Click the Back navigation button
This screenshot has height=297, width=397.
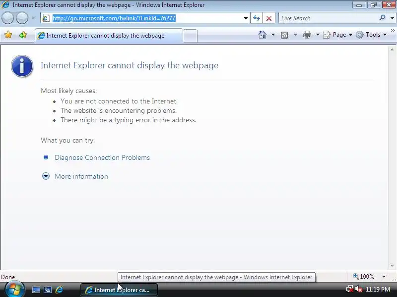[7, 18]
